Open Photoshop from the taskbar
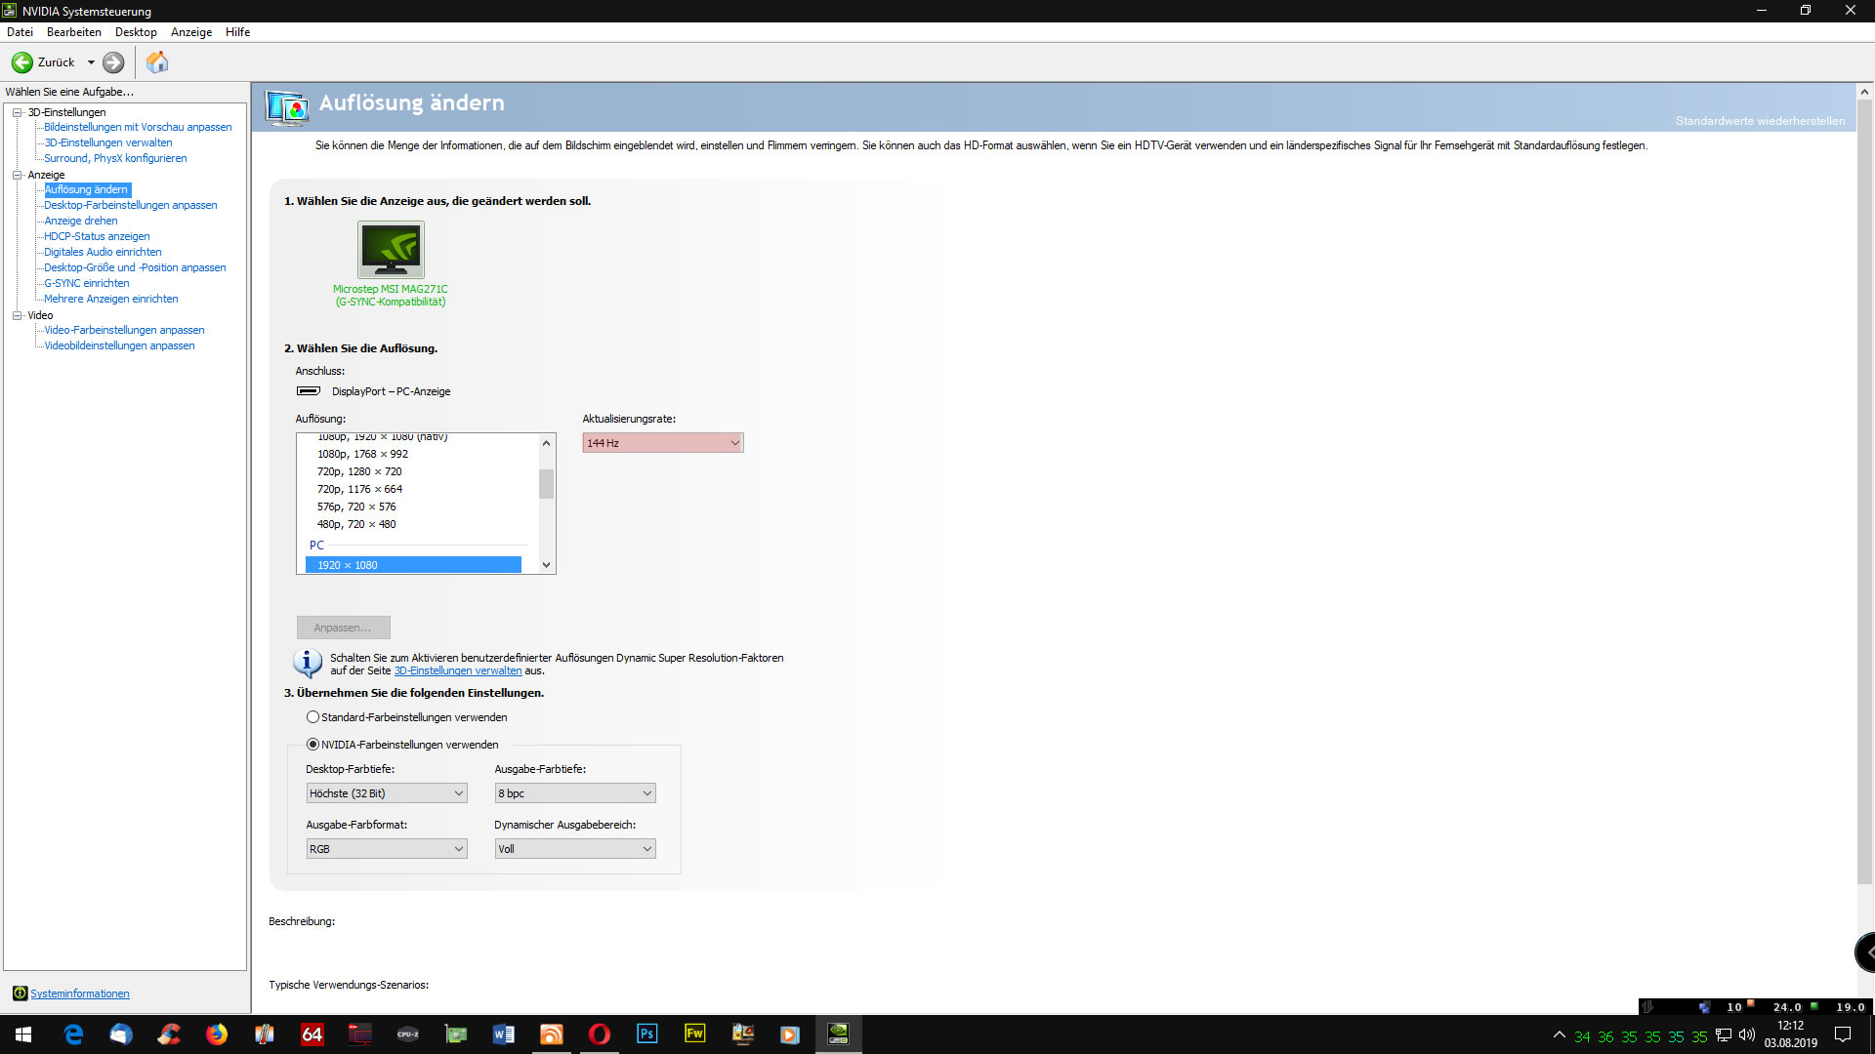This screenshot has width=1875, height=1054. 646,1034
